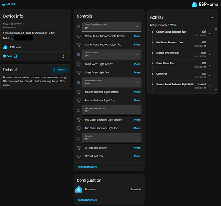The height and width of the screenshot is (206, 221).
Task: Open the Great Room Fan dropdown
Action: pyautogui.click(x=112, y=54)
